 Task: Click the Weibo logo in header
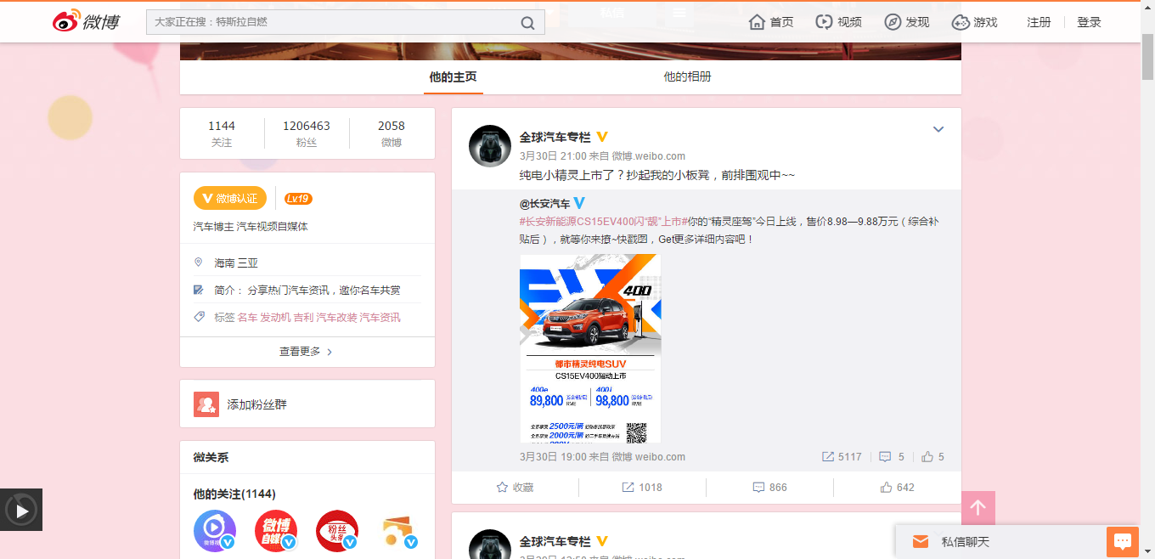tap(86, 22)
